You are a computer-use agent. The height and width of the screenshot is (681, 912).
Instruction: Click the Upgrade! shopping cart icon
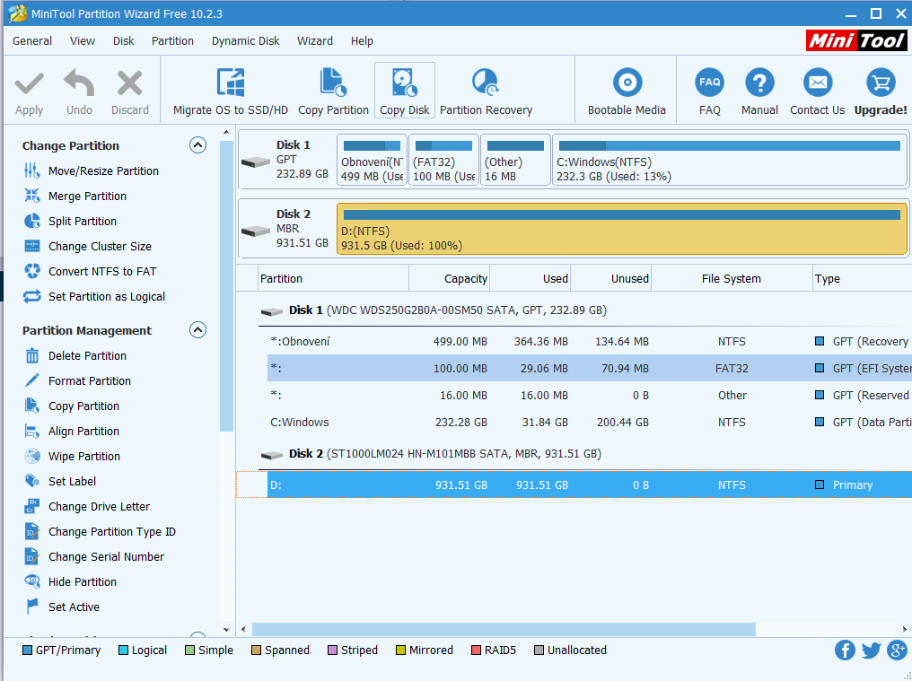point(880,83)
